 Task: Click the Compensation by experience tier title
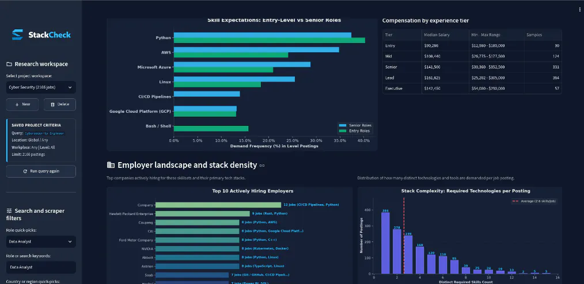coord(426,21)
